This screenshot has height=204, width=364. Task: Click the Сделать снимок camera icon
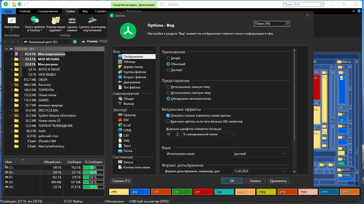pos(72,21)
